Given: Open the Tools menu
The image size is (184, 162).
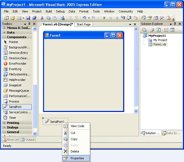Looking at the screenshot, I should [96, 11].
